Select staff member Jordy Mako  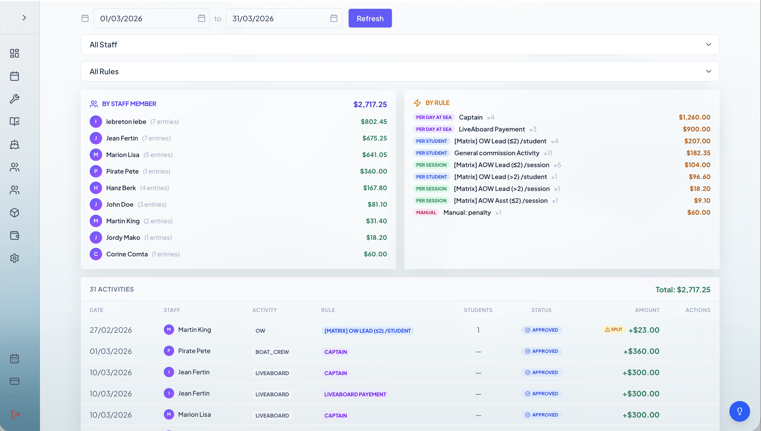[238, 238]
